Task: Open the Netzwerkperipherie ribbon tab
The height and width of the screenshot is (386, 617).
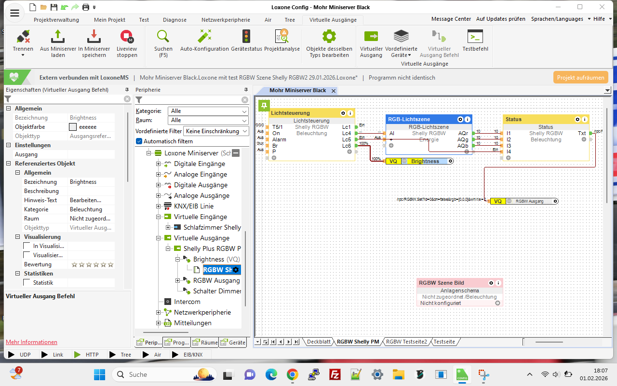Action: (x=226, y=20)
